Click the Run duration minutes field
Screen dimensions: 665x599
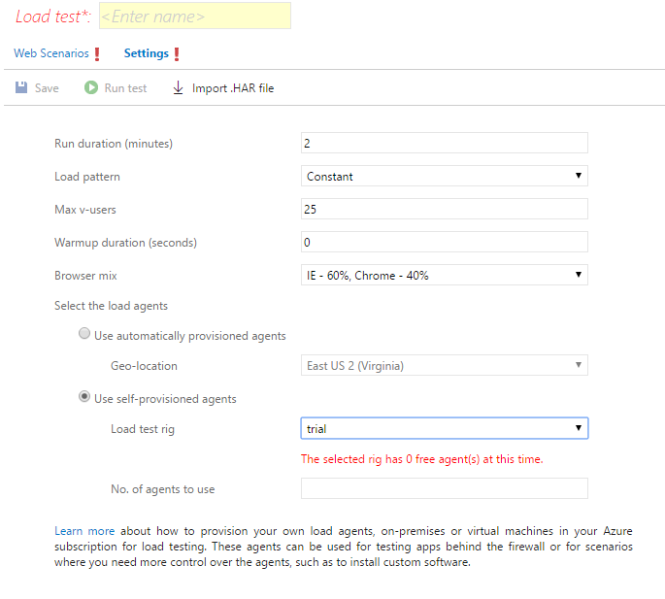(x=445, y=143)
